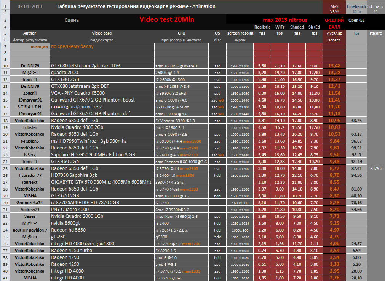Select author cell 'nout HP pavilion 7'
The height and width of the screenshot is (281, 385).
(30, 230)
